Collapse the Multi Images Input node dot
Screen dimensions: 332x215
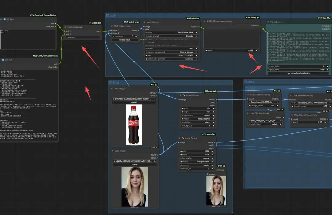coord(112,26)
